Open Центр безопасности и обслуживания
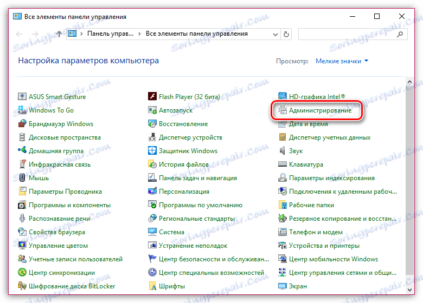The image size is (423, 303). click(x=208, y=259)
